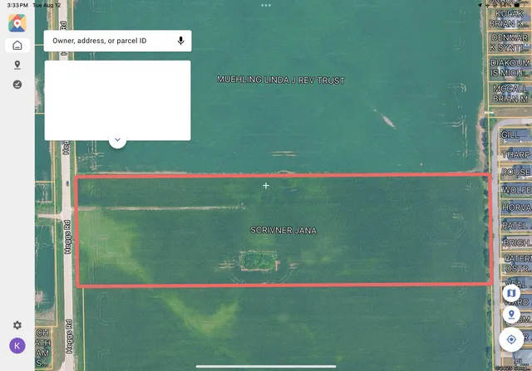Image resolution: width=532 pixels, height=371 pixels.
Task: Tap the three-dot handle at top center
Action: point(266,5)
